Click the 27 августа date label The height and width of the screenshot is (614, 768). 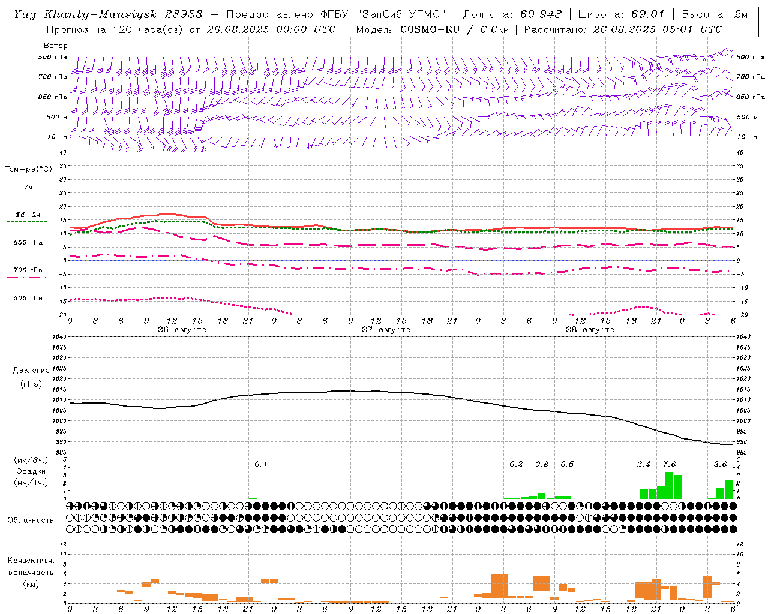click(x=386, y=330)
